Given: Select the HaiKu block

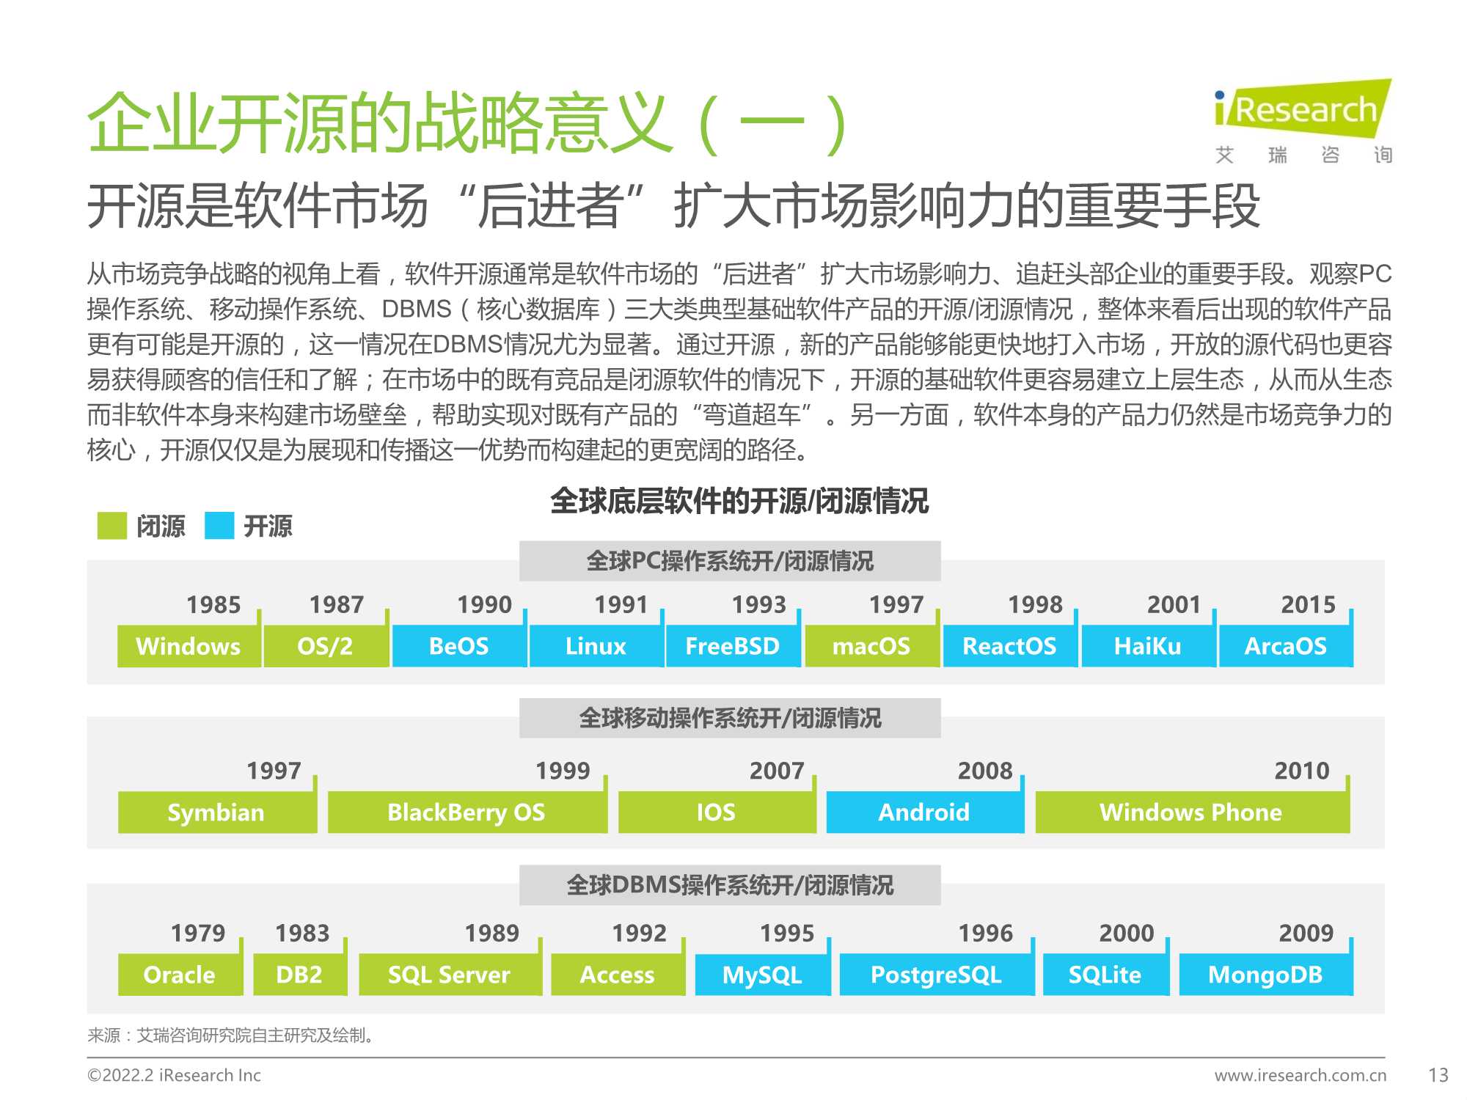Looking at the screenshot, I should (1148, 646).
